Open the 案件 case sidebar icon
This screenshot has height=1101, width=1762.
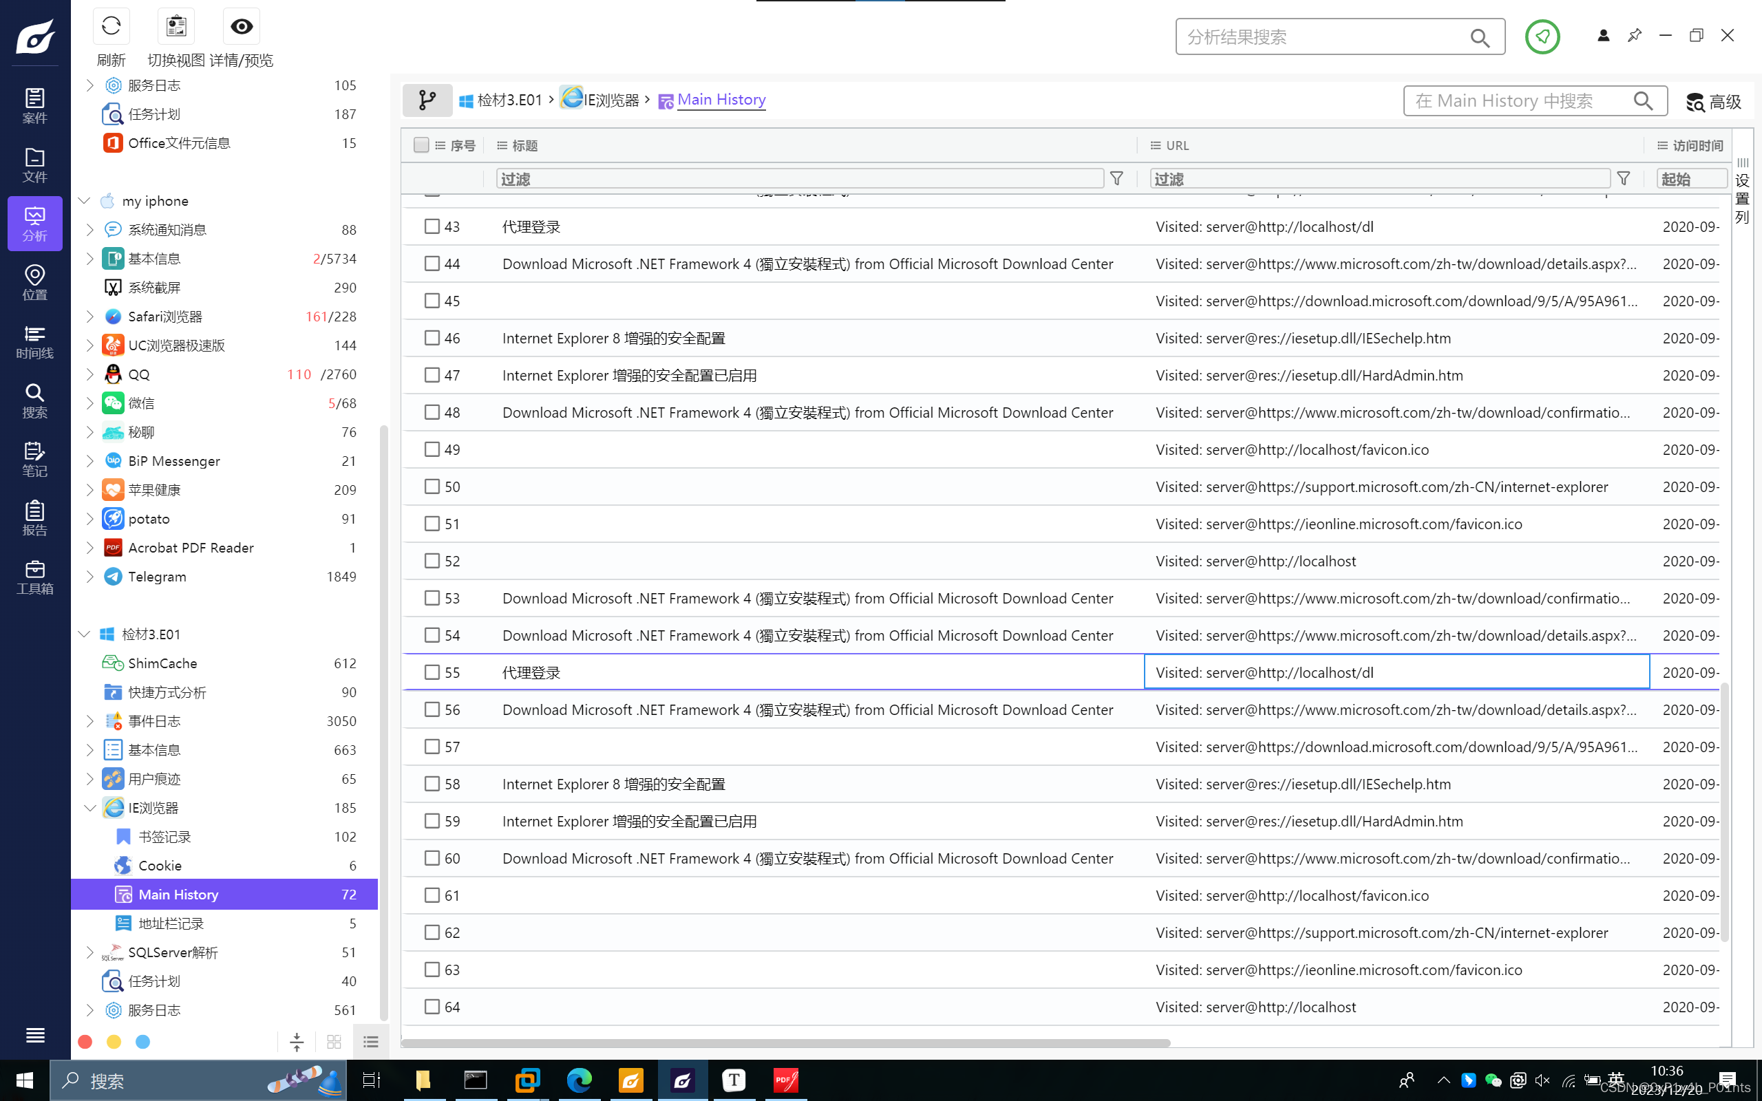(35, 105)
